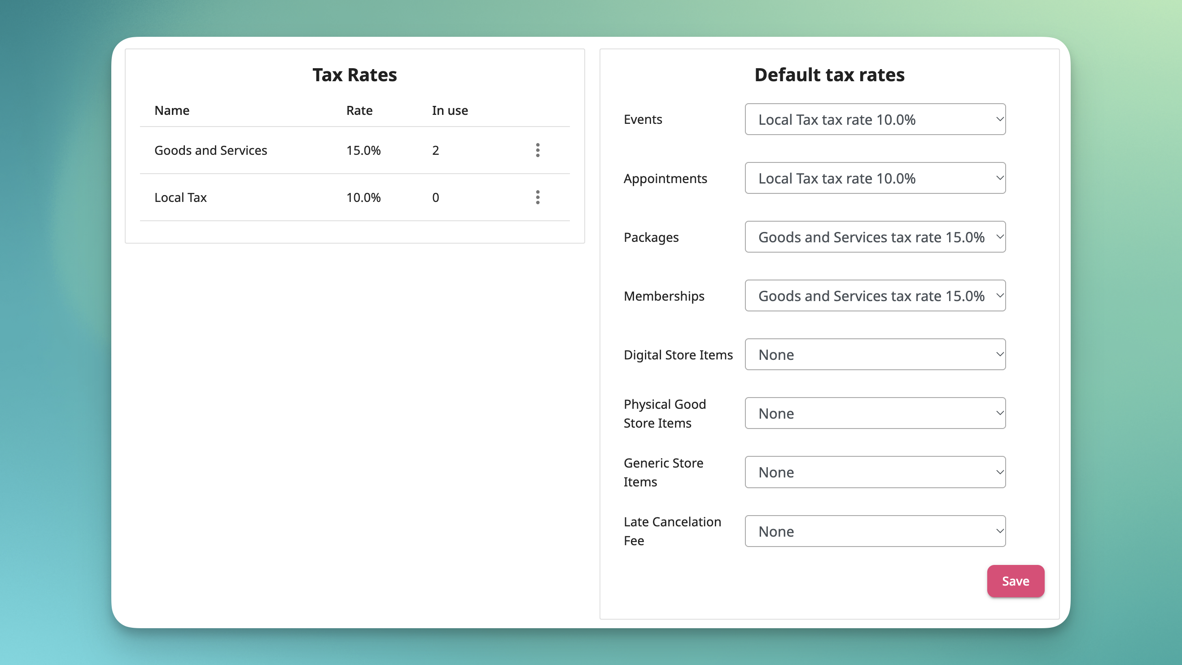Open the Late Cancelation Fee dropdown

point(875,531)
